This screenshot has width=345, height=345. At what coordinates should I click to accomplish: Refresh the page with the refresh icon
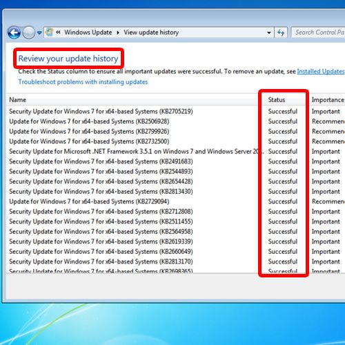[x=281, y=32]
